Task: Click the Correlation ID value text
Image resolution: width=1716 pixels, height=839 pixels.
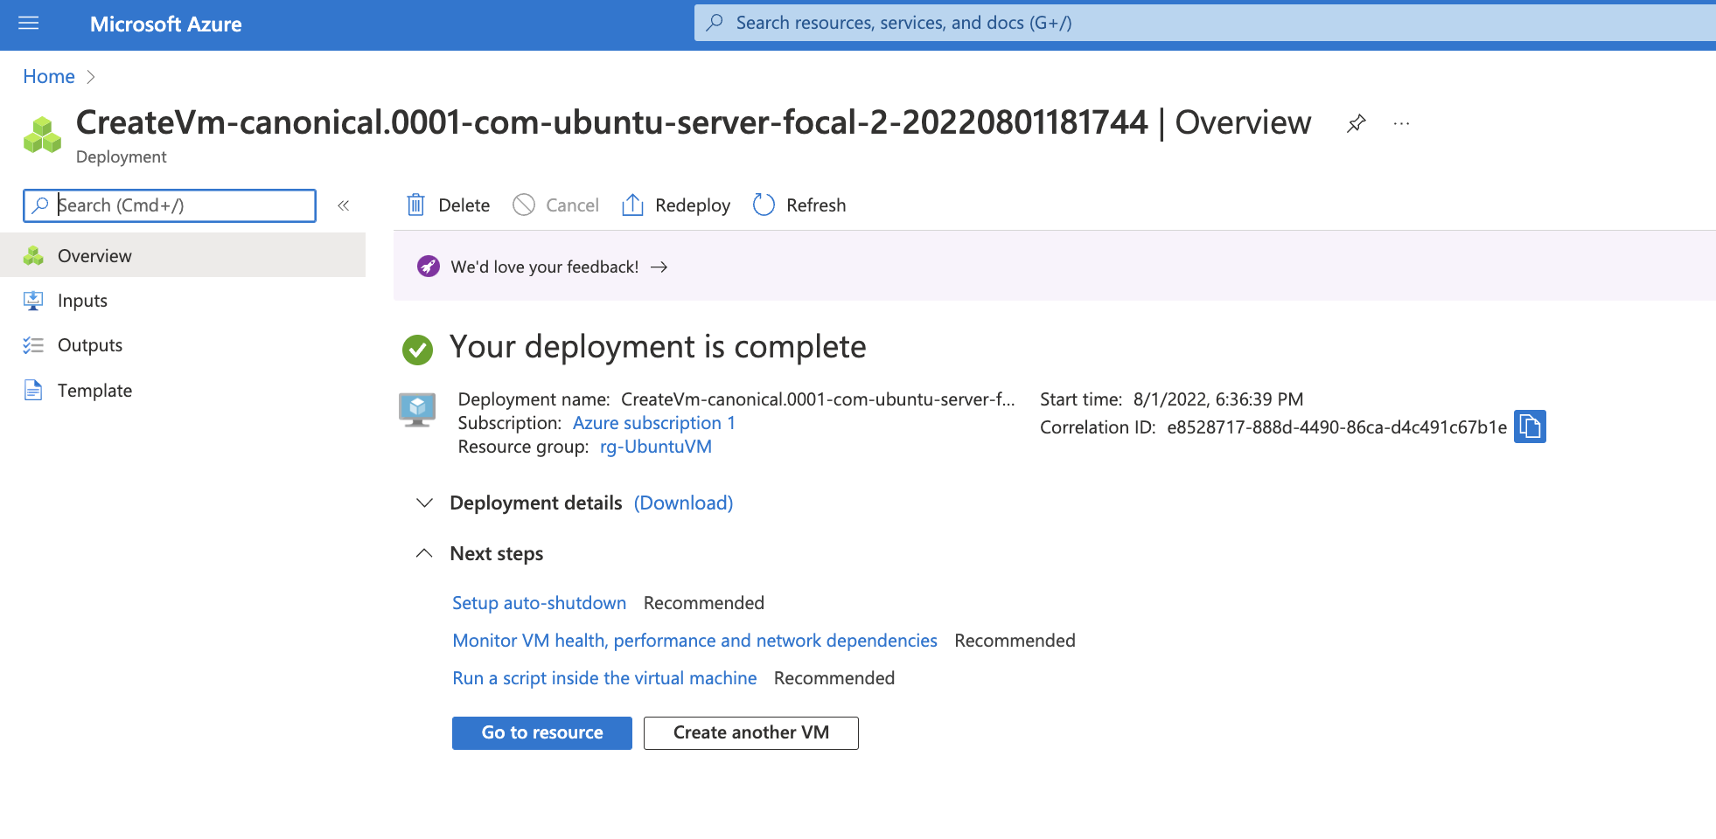Action: (1336, 427)
